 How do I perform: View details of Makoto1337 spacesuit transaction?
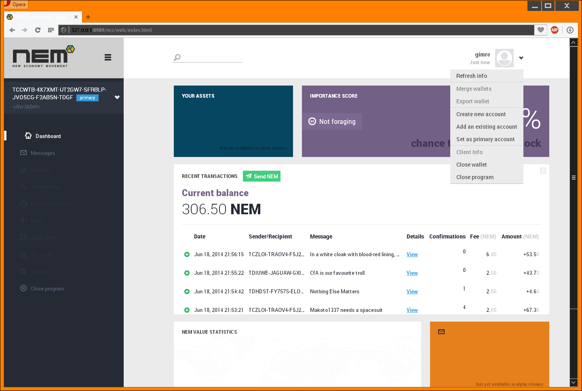tap(412, 310)
